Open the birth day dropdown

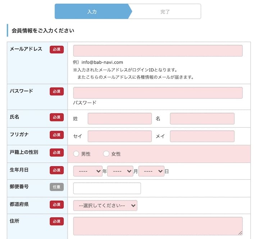point(151,171)
